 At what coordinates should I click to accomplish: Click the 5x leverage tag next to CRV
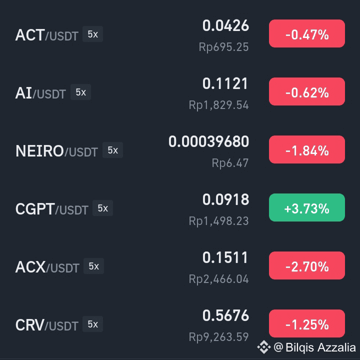(x=93, y=324)
